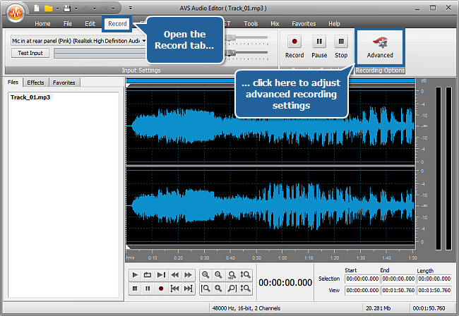
Task: Open file using the yellow folder icon
Action: [x=48, y=8]
